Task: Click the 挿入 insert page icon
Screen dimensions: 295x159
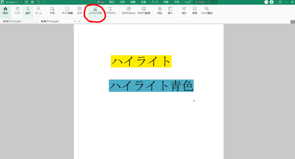Action: [170, 10]
